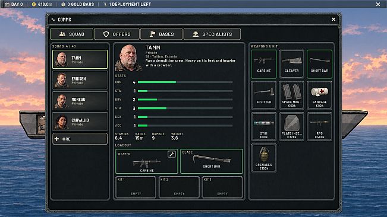This screenshot has height=217, width=387.
Task: Open weapon customization wrench icon
Action: click(x=172, y=154)
